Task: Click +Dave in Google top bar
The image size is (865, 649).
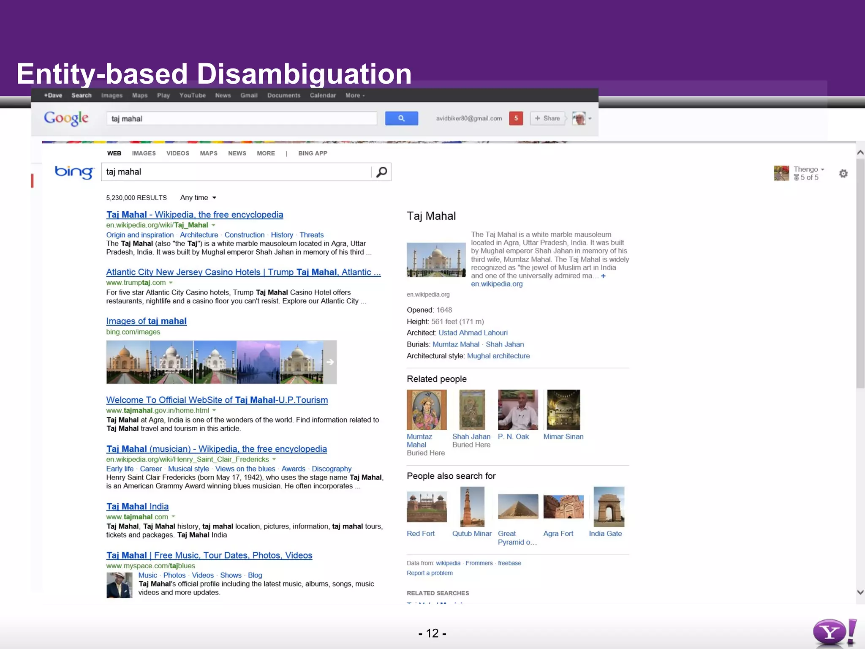Action: (53, 95)
